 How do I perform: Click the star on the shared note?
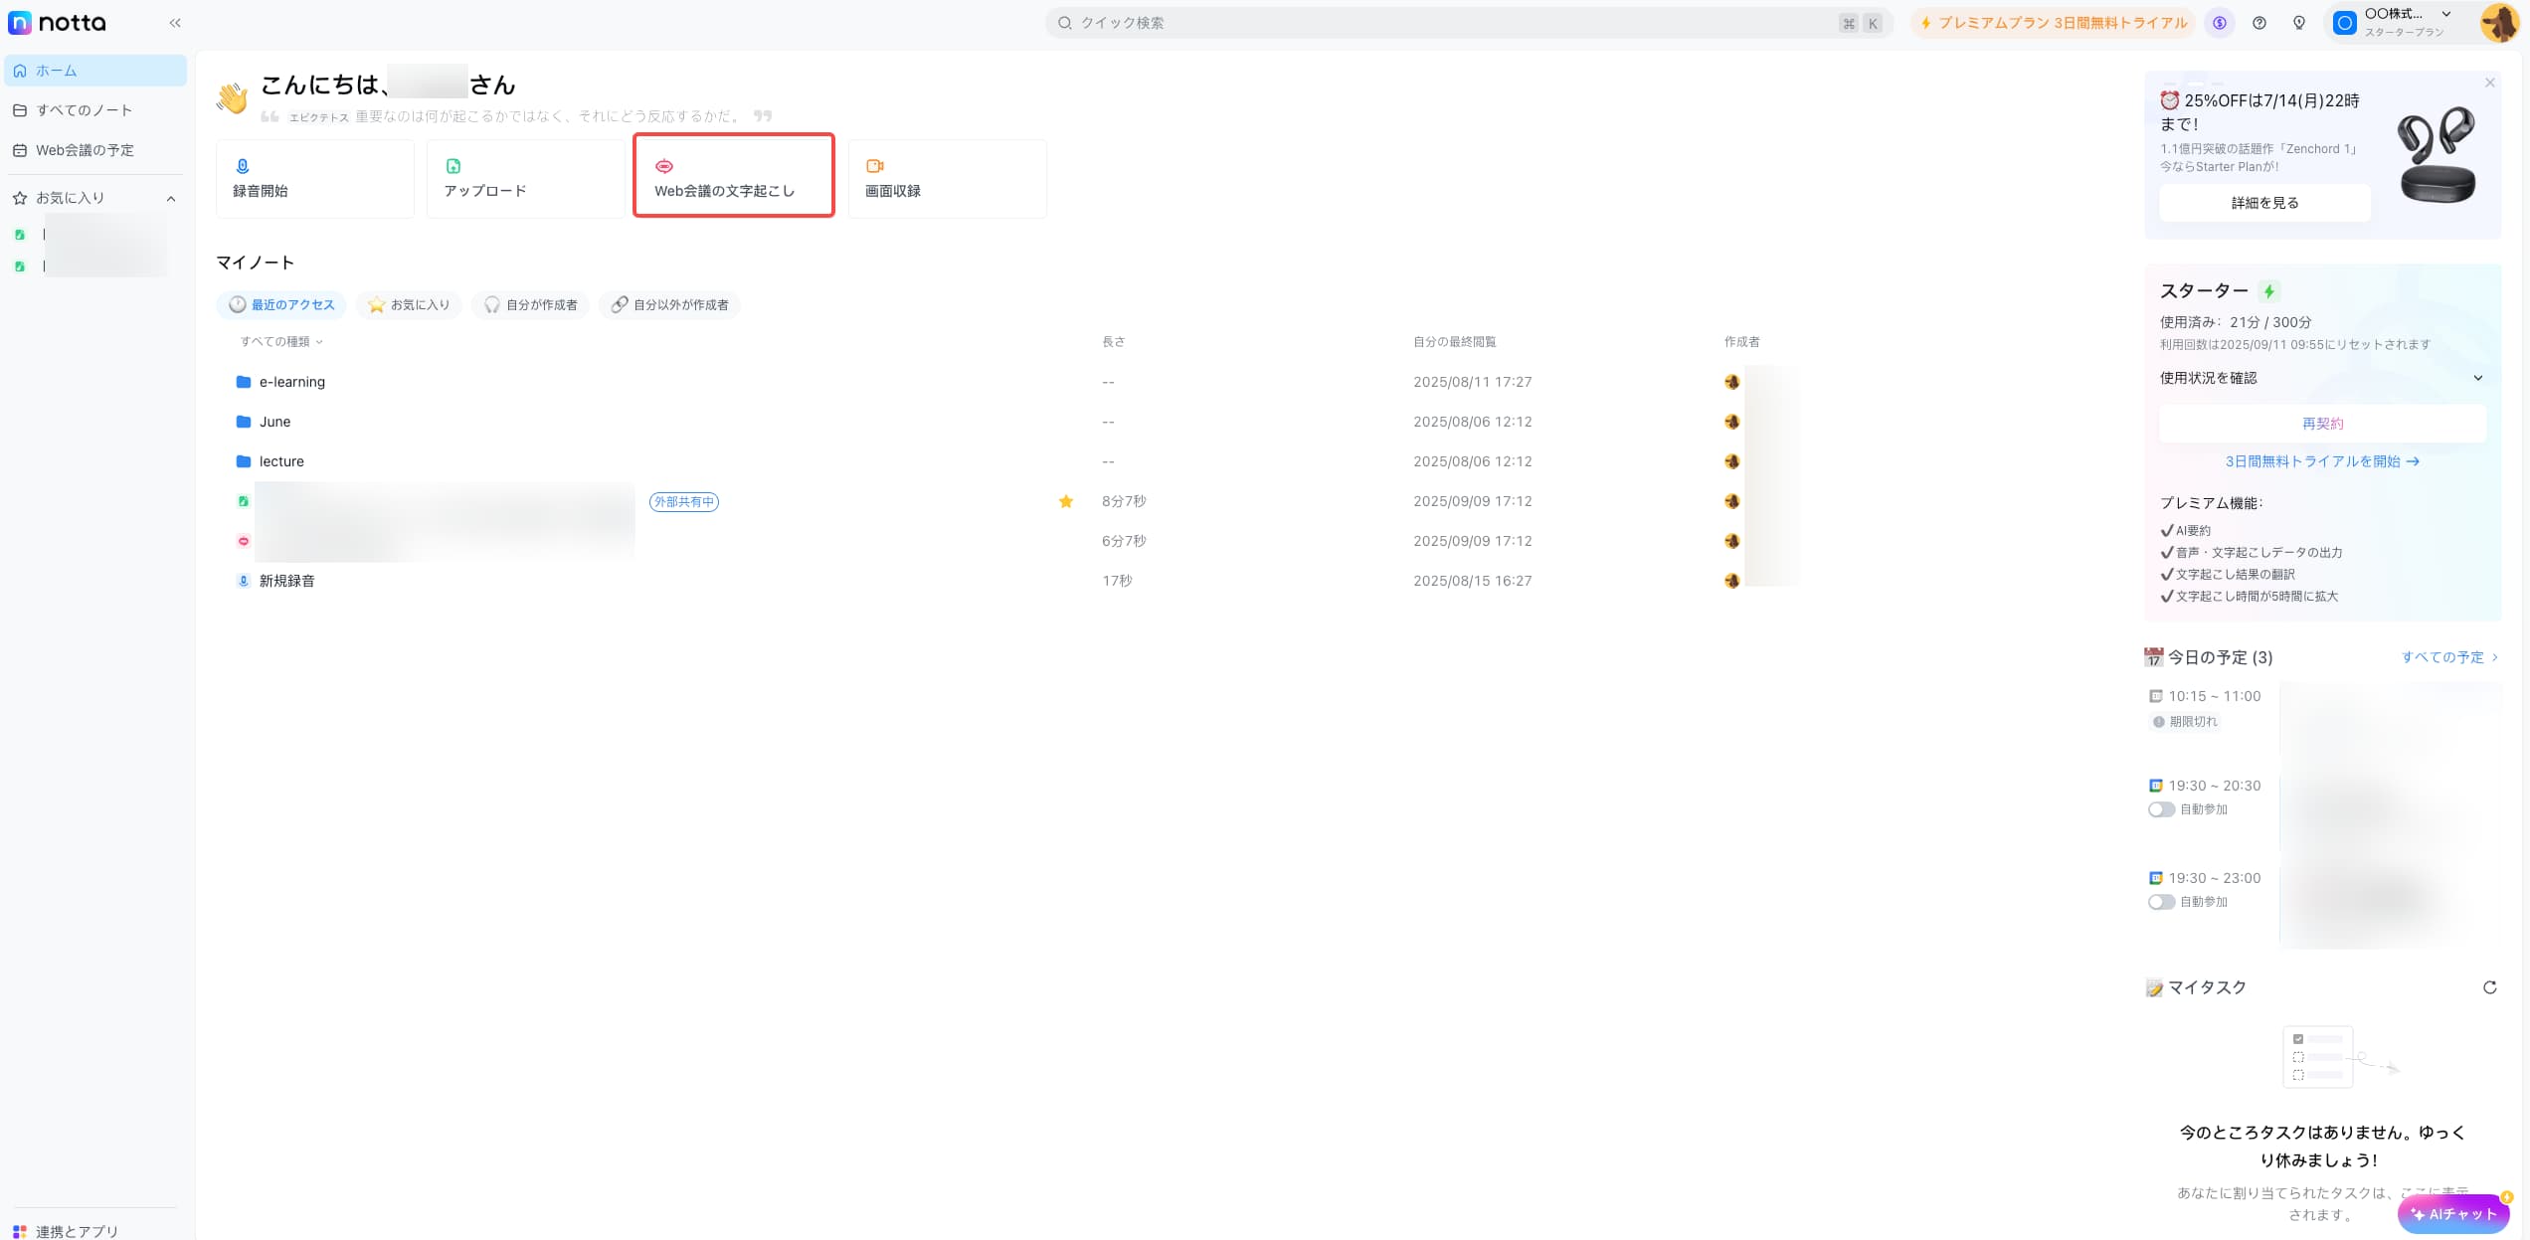[x=1065, y=501]
